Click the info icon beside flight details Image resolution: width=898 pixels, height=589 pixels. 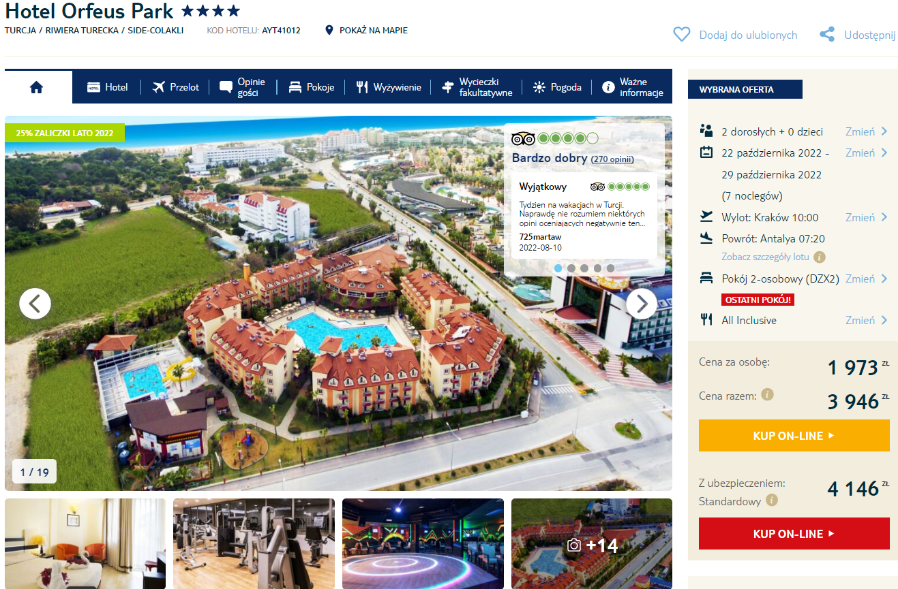[x=820, y=257]
